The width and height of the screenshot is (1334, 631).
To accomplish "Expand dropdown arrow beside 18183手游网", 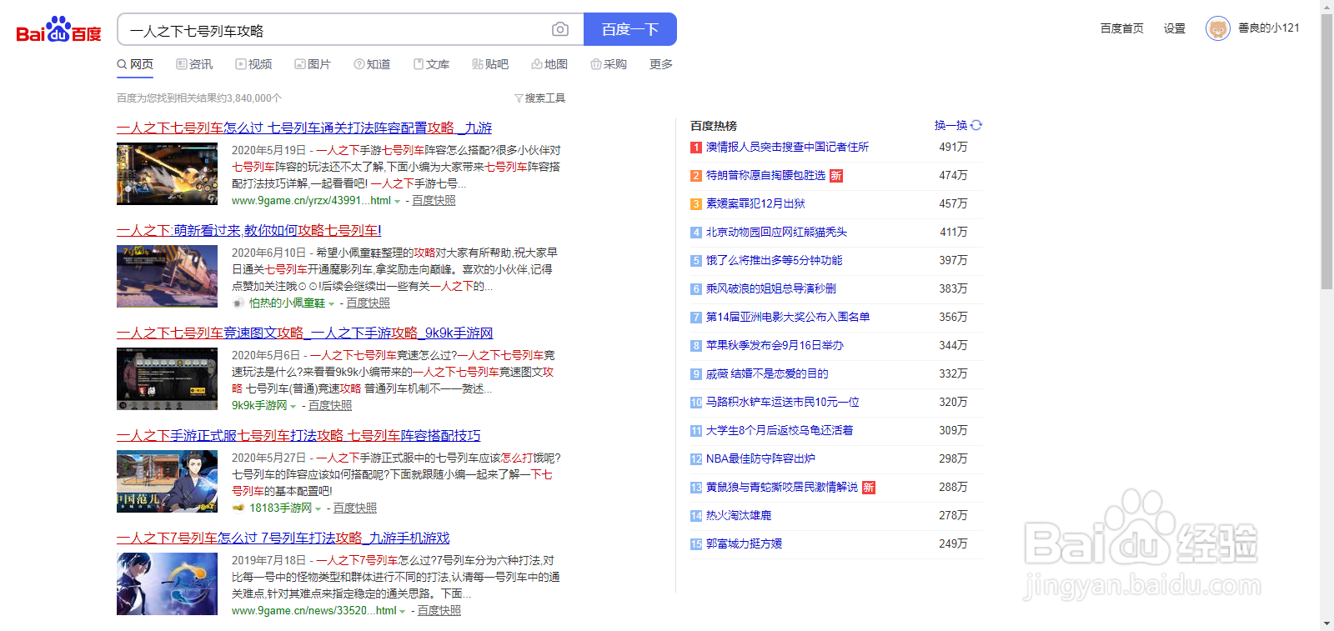I will point(318,509).
